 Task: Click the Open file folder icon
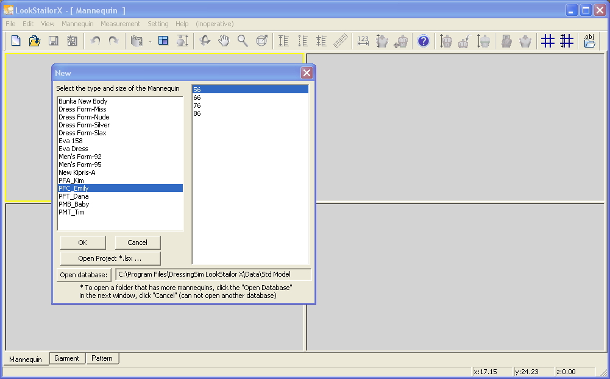35,41
